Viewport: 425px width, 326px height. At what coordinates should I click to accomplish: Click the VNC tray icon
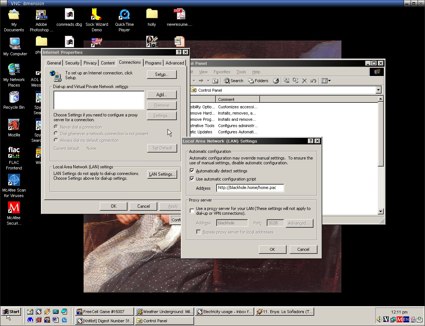(x=386, y=319)
